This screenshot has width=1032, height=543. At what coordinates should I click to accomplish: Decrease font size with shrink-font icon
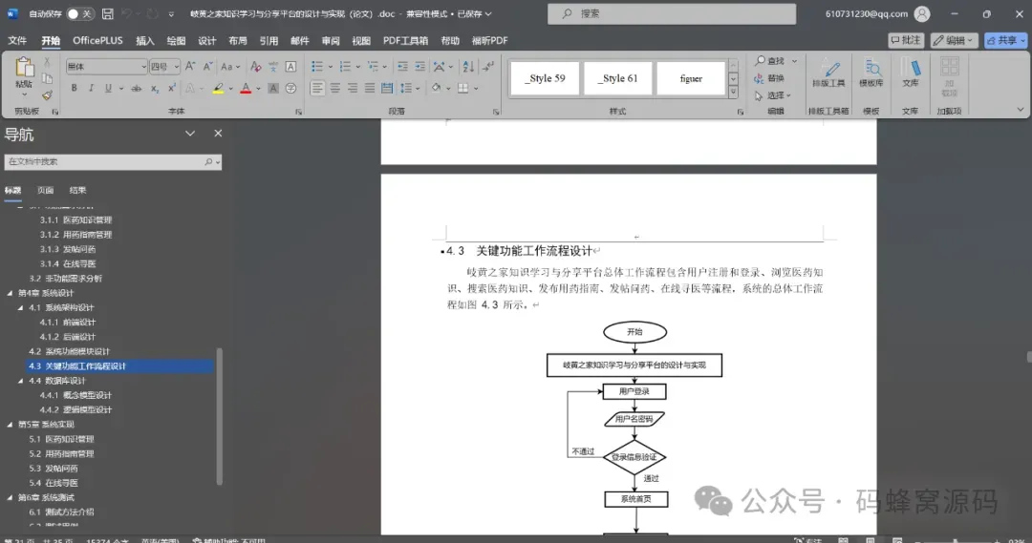[207, 67]
